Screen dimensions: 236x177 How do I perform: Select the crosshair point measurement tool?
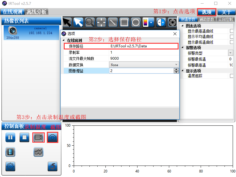101,22
